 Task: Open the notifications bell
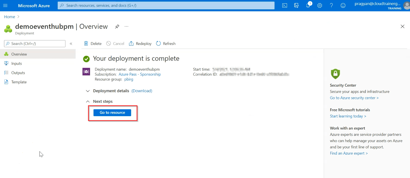click(308, 6)
